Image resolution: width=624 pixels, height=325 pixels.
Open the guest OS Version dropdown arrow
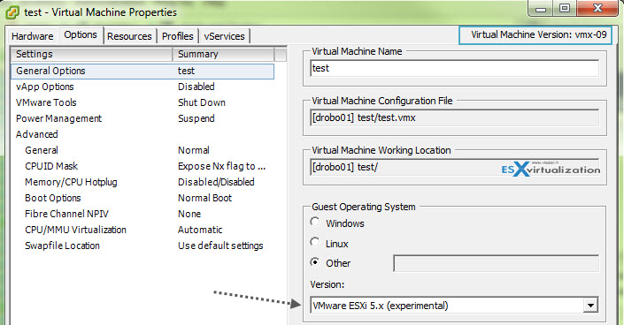tap(590, 306)
